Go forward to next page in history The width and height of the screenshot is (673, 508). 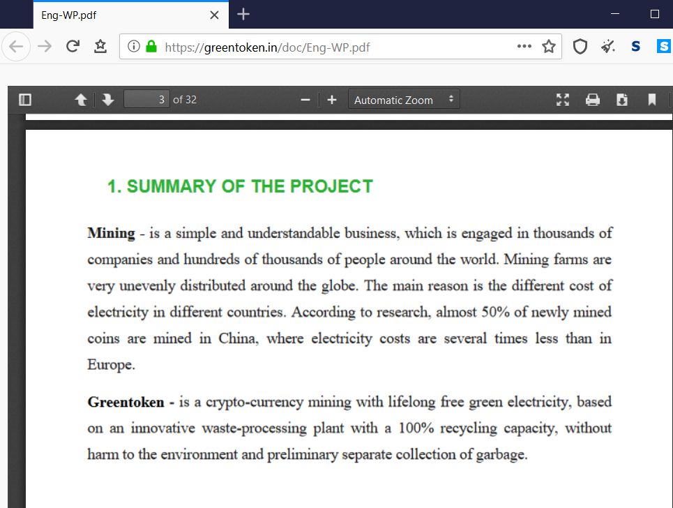[x=45, y=46]
